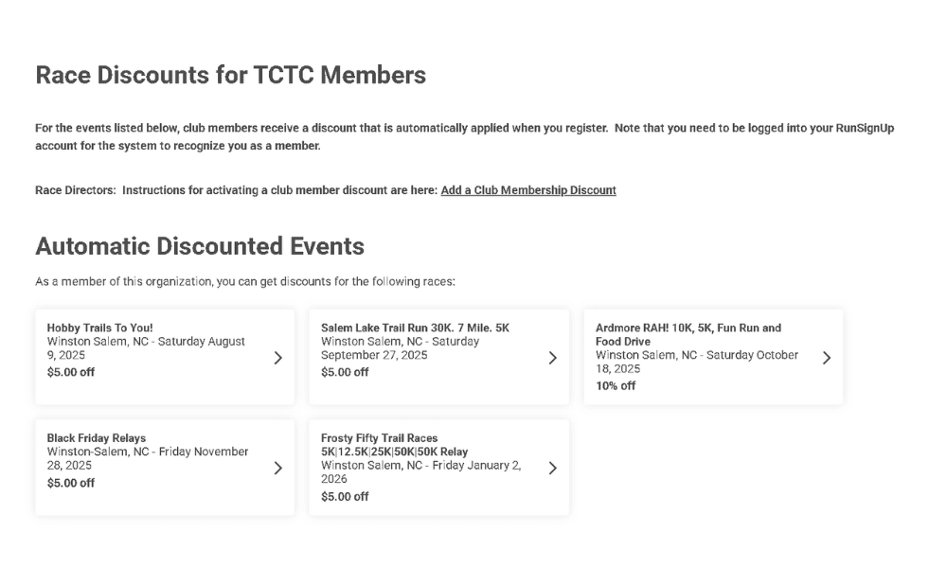The width and height of the screenshot is (947, 568).
Task: Click the $5.00 off label on the Hobby Trails card
Action: [x=71, y=372]
